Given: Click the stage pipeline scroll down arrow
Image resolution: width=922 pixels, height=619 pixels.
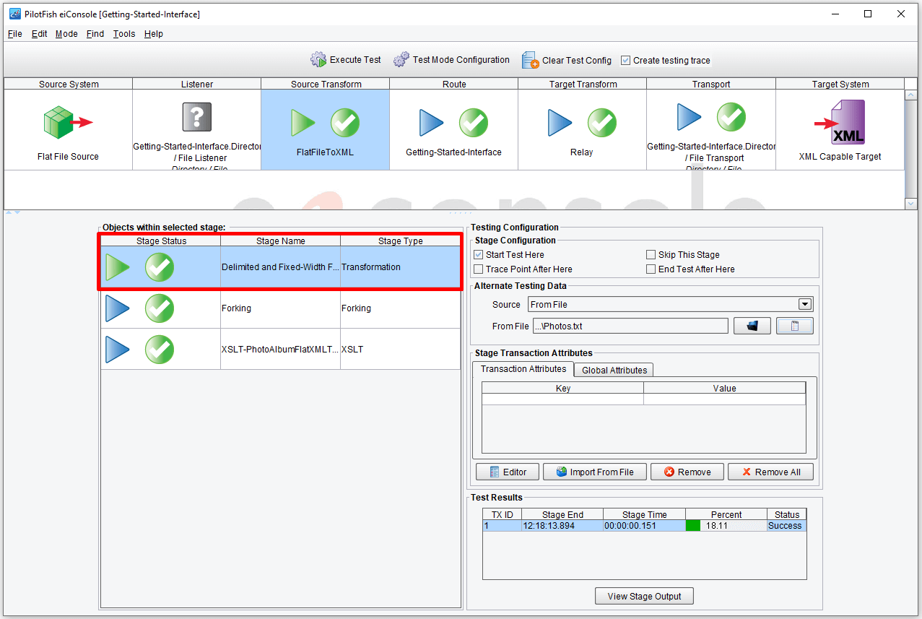Looking at the screenshot, I should 910,204.
